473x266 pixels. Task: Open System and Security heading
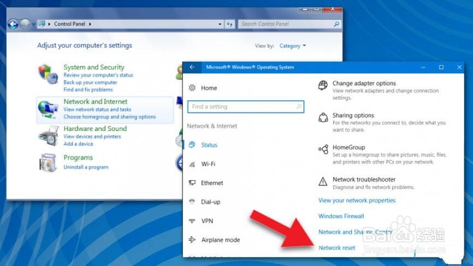coord(94,67)
